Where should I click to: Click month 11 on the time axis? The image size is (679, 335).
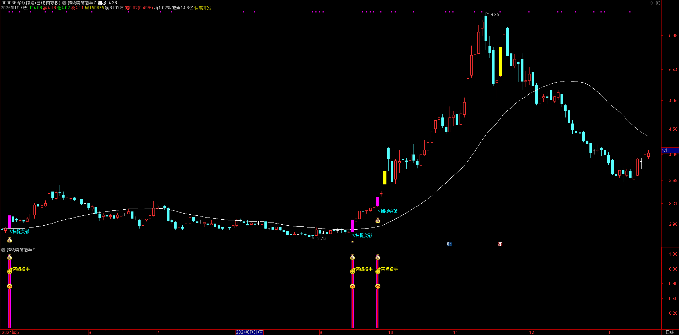click(x=455, y=333)
